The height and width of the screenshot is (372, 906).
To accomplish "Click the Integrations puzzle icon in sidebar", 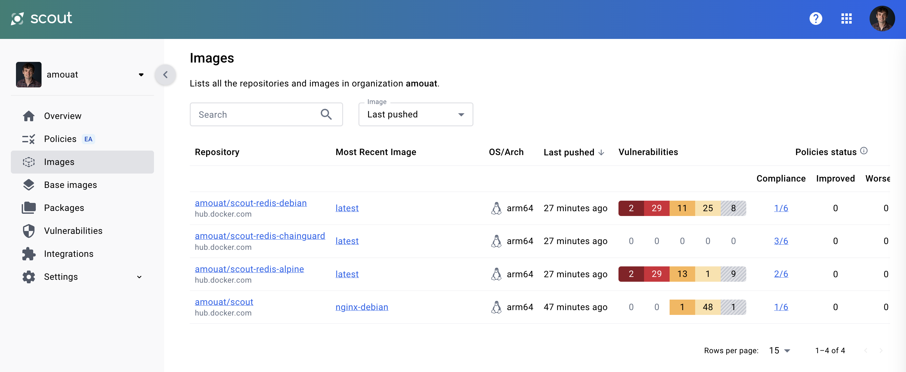I will click(x=28, y=254).
